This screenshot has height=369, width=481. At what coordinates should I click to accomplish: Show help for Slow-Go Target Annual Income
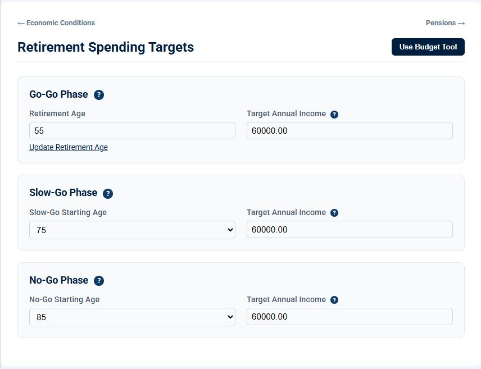(334, 213)
